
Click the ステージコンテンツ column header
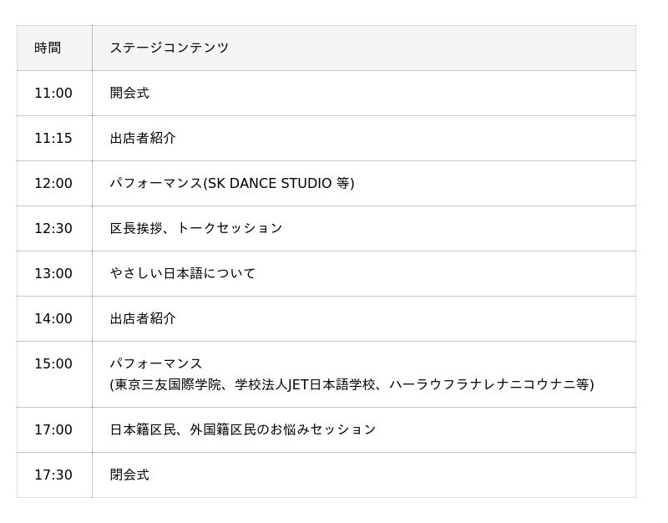pyautogui.click(x=169, y=48)
